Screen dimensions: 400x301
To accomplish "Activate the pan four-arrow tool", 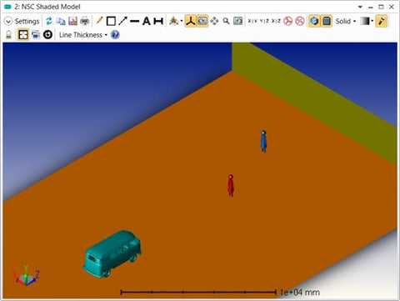I will 214,21.
